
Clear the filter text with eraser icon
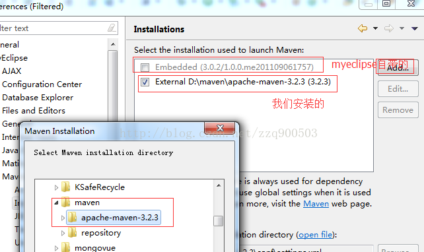tap(112, 28)
